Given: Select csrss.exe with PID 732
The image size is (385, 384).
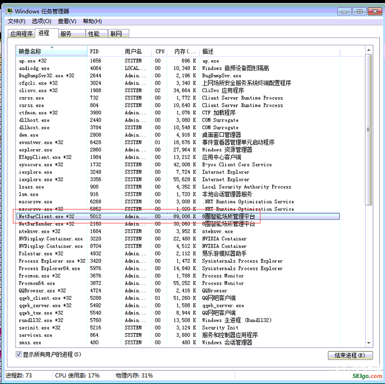Looking at the screenshot, I should click(x=178, y=98).
